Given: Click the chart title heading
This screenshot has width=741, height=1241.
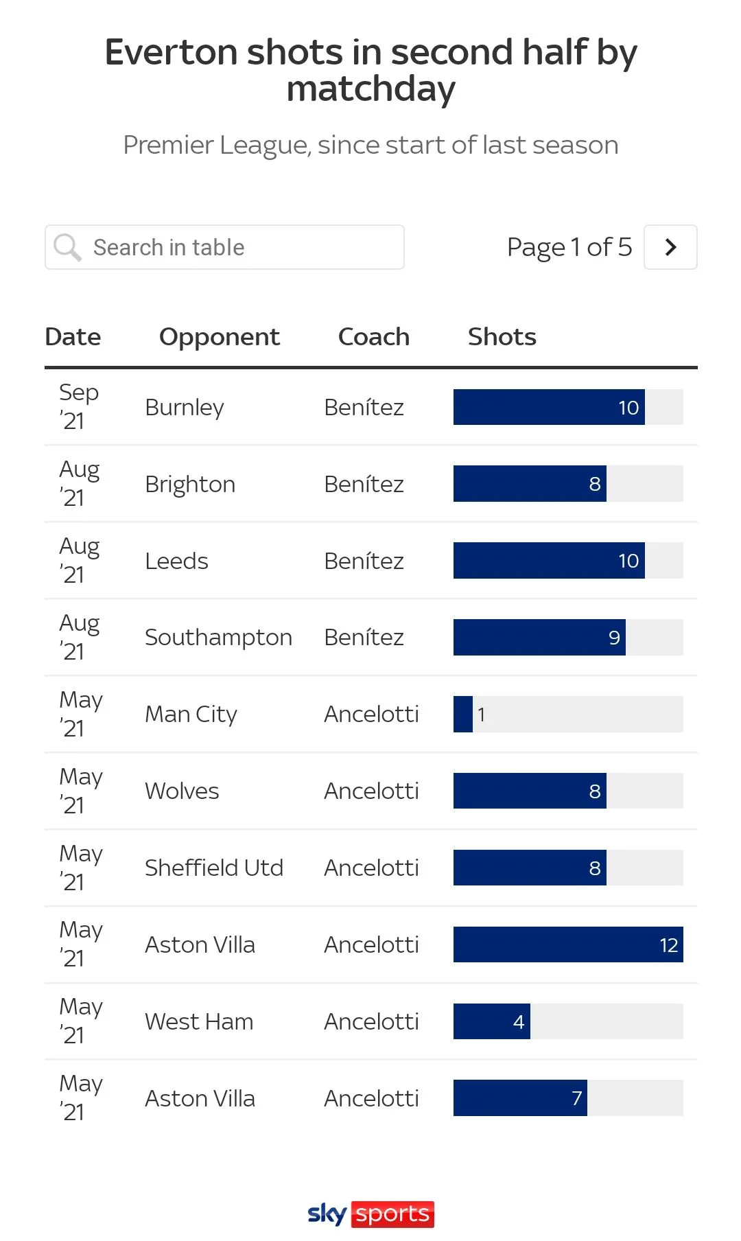Looking at the screenshot, I should (370, 70).
